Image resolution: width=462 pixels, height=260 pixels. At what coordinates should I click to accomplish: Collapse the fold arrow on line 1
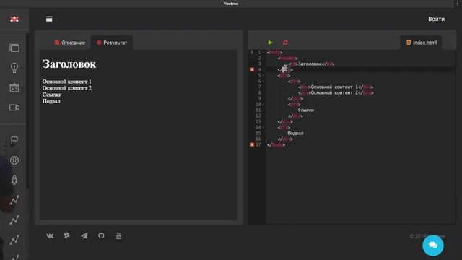click(263, 53)
